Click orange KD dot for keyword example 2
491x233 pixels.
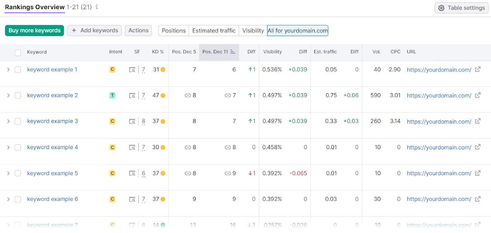[163, 96]
